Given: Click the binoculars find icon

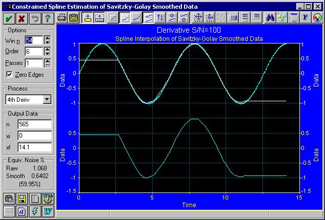Looking at the screenshot, I should click(270, 18).
